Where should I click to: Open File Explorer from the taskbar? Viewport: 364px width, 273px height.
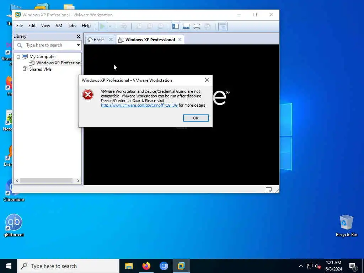tap(129, 266)
